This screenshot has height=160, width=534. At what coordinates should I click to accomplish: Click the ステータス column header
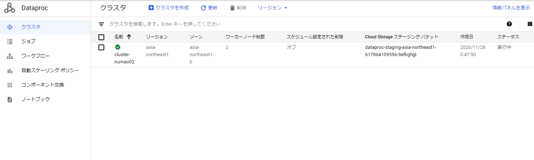point(508,37)
